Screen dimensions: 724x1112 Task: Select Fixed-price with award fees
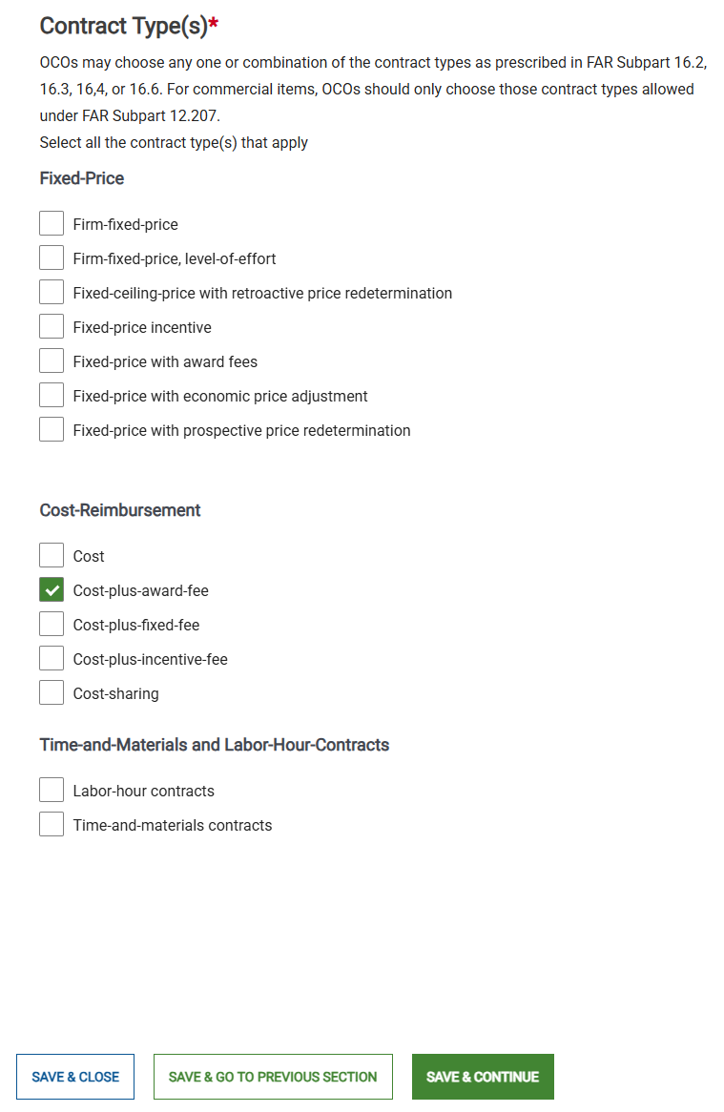click(x=52, y=360)
